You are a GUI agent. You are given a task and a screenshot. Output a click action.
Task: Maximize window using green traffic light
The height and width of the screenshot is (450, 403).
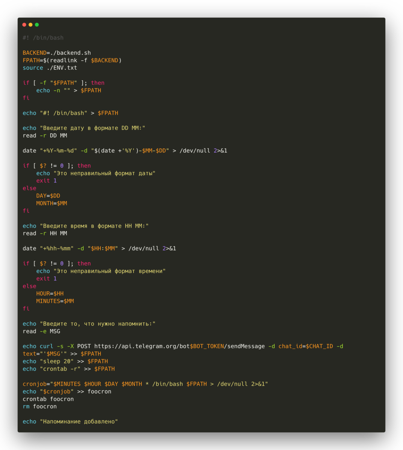36,24
